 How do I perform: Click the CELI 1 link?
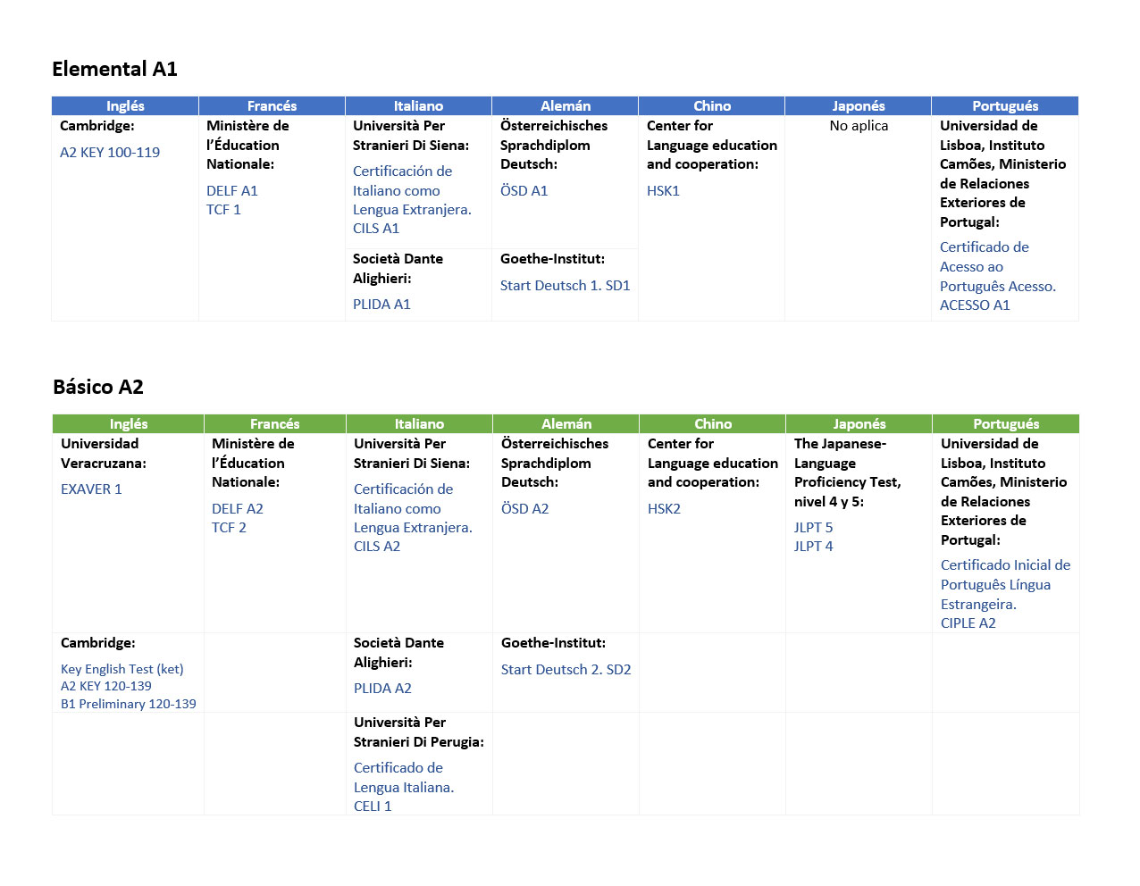point(373,807)
